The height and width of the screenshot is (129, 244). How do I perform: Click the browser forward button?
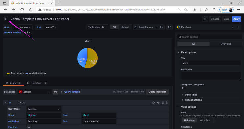14,9
